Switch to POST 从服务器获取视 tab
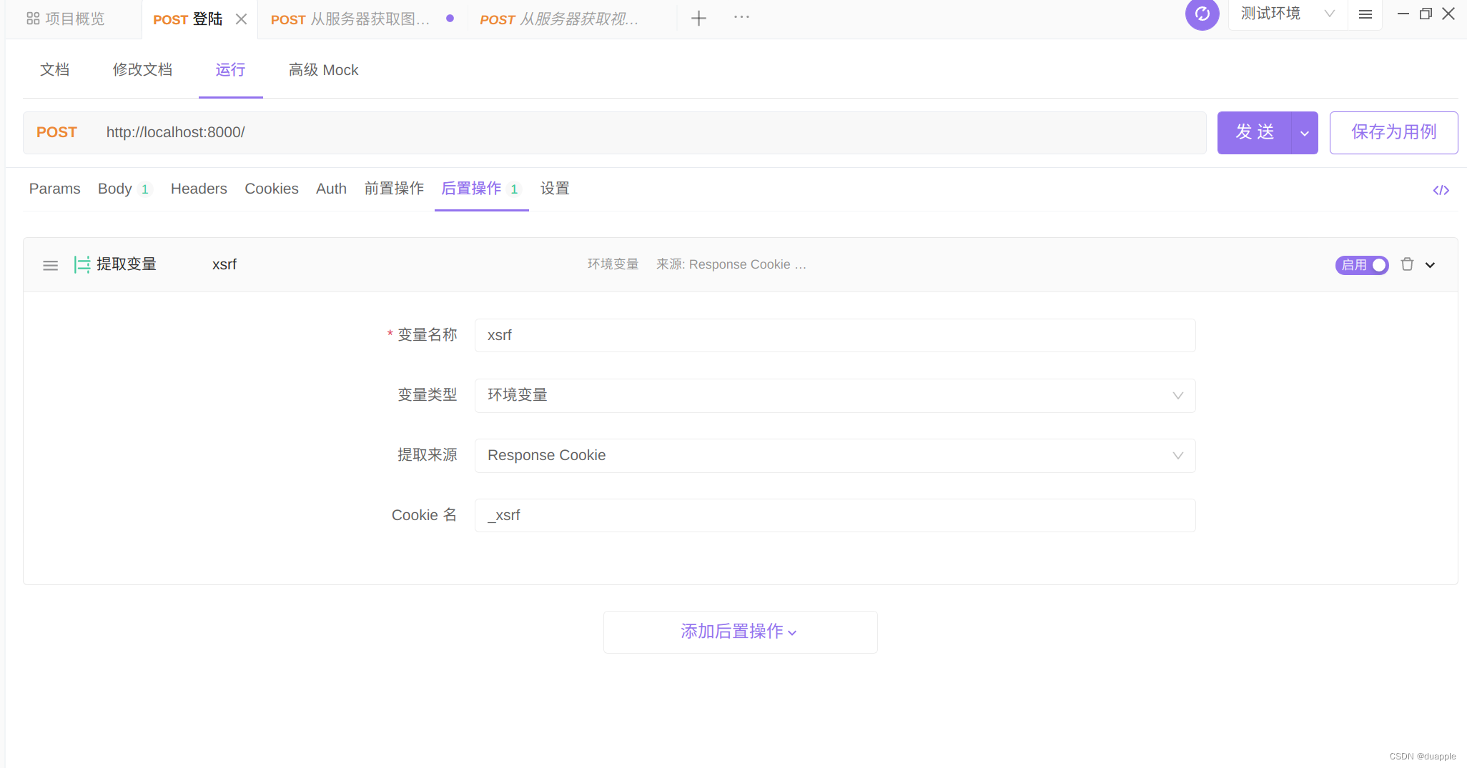Viewport: 1467px width, 768px height. [559, 19]
